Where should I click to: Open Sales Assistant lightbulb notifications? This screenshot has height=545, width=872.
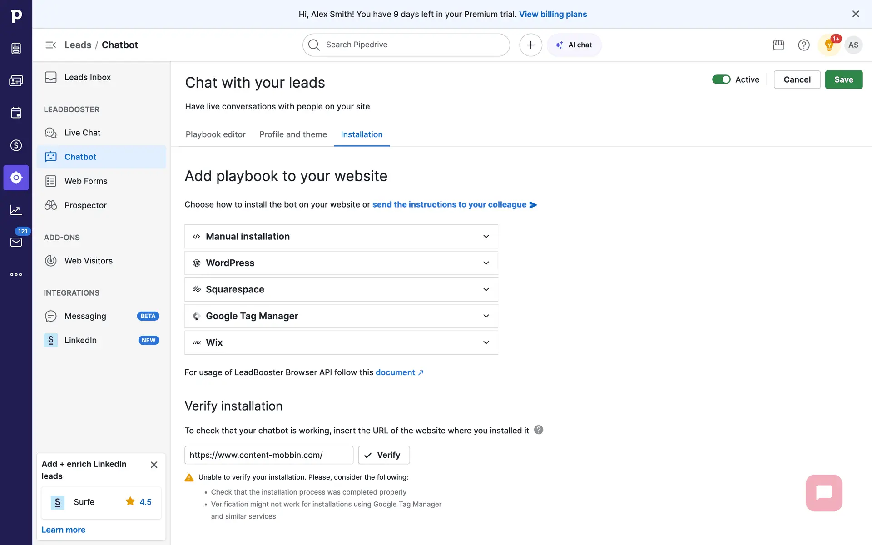(829, 45)
